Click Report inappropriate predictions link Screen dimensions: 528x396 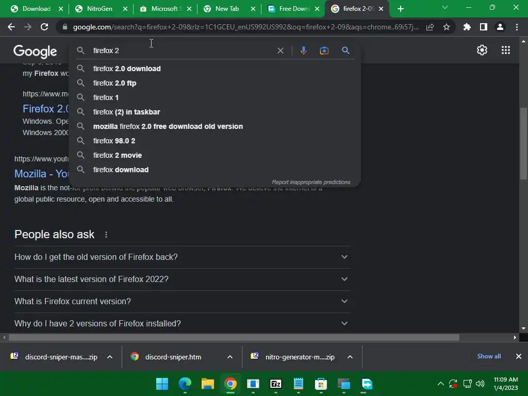tap(311, 182)
